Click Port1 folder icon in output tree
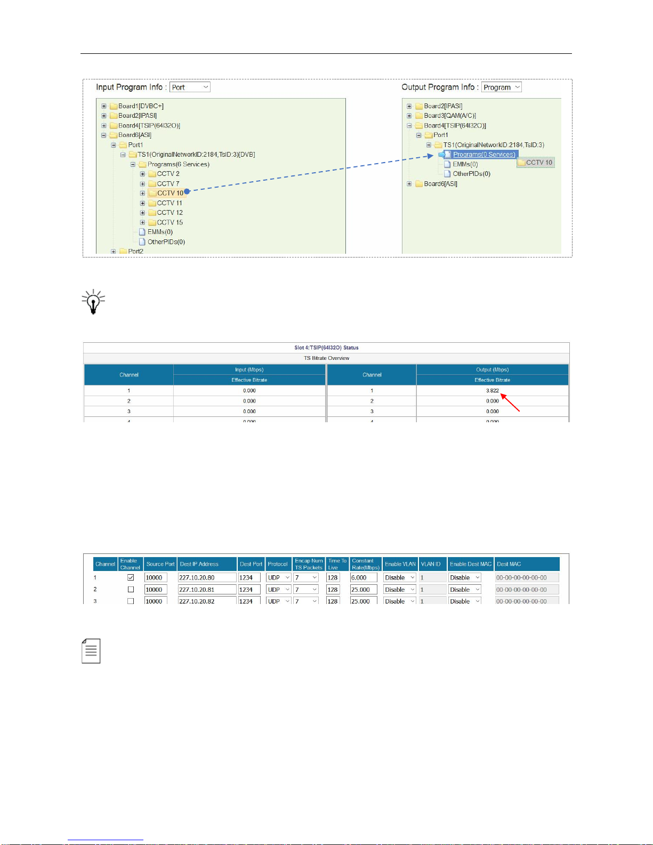653x845 pixels. pyautogui.click(x=429, y=135)
